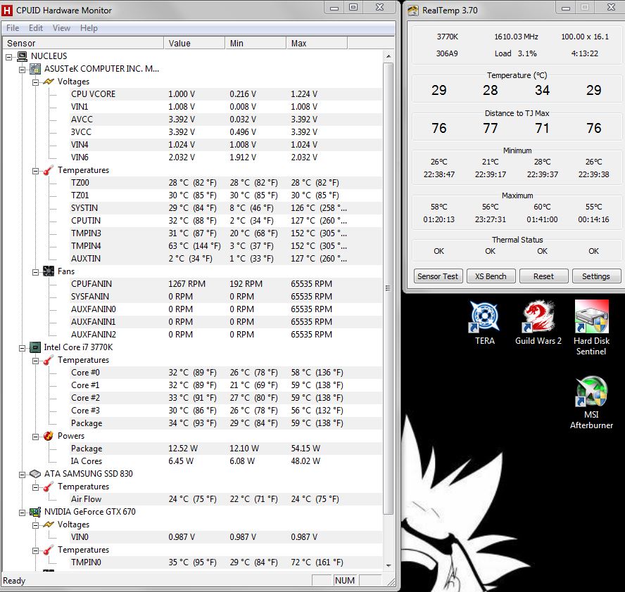Click the Voltages icon above the VIN0 row

[49, 525]
